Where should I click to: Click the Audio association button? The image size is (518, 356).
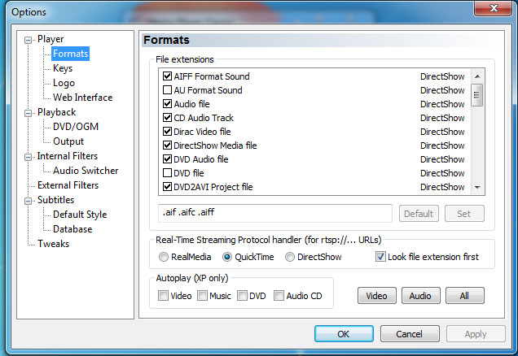(x=420, y=296)
